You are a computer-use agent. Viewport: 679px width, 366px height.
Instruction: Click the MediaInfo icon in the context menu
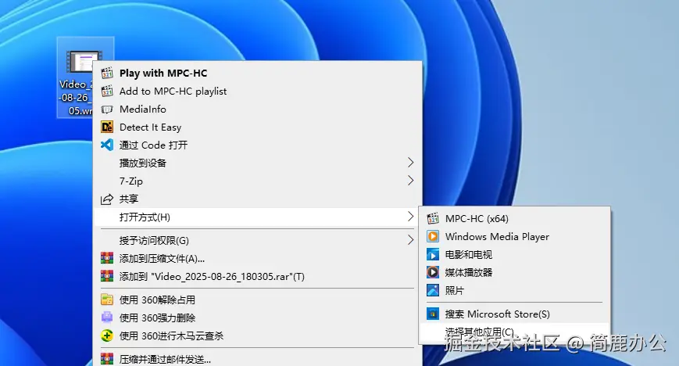(x=107, y=109)
